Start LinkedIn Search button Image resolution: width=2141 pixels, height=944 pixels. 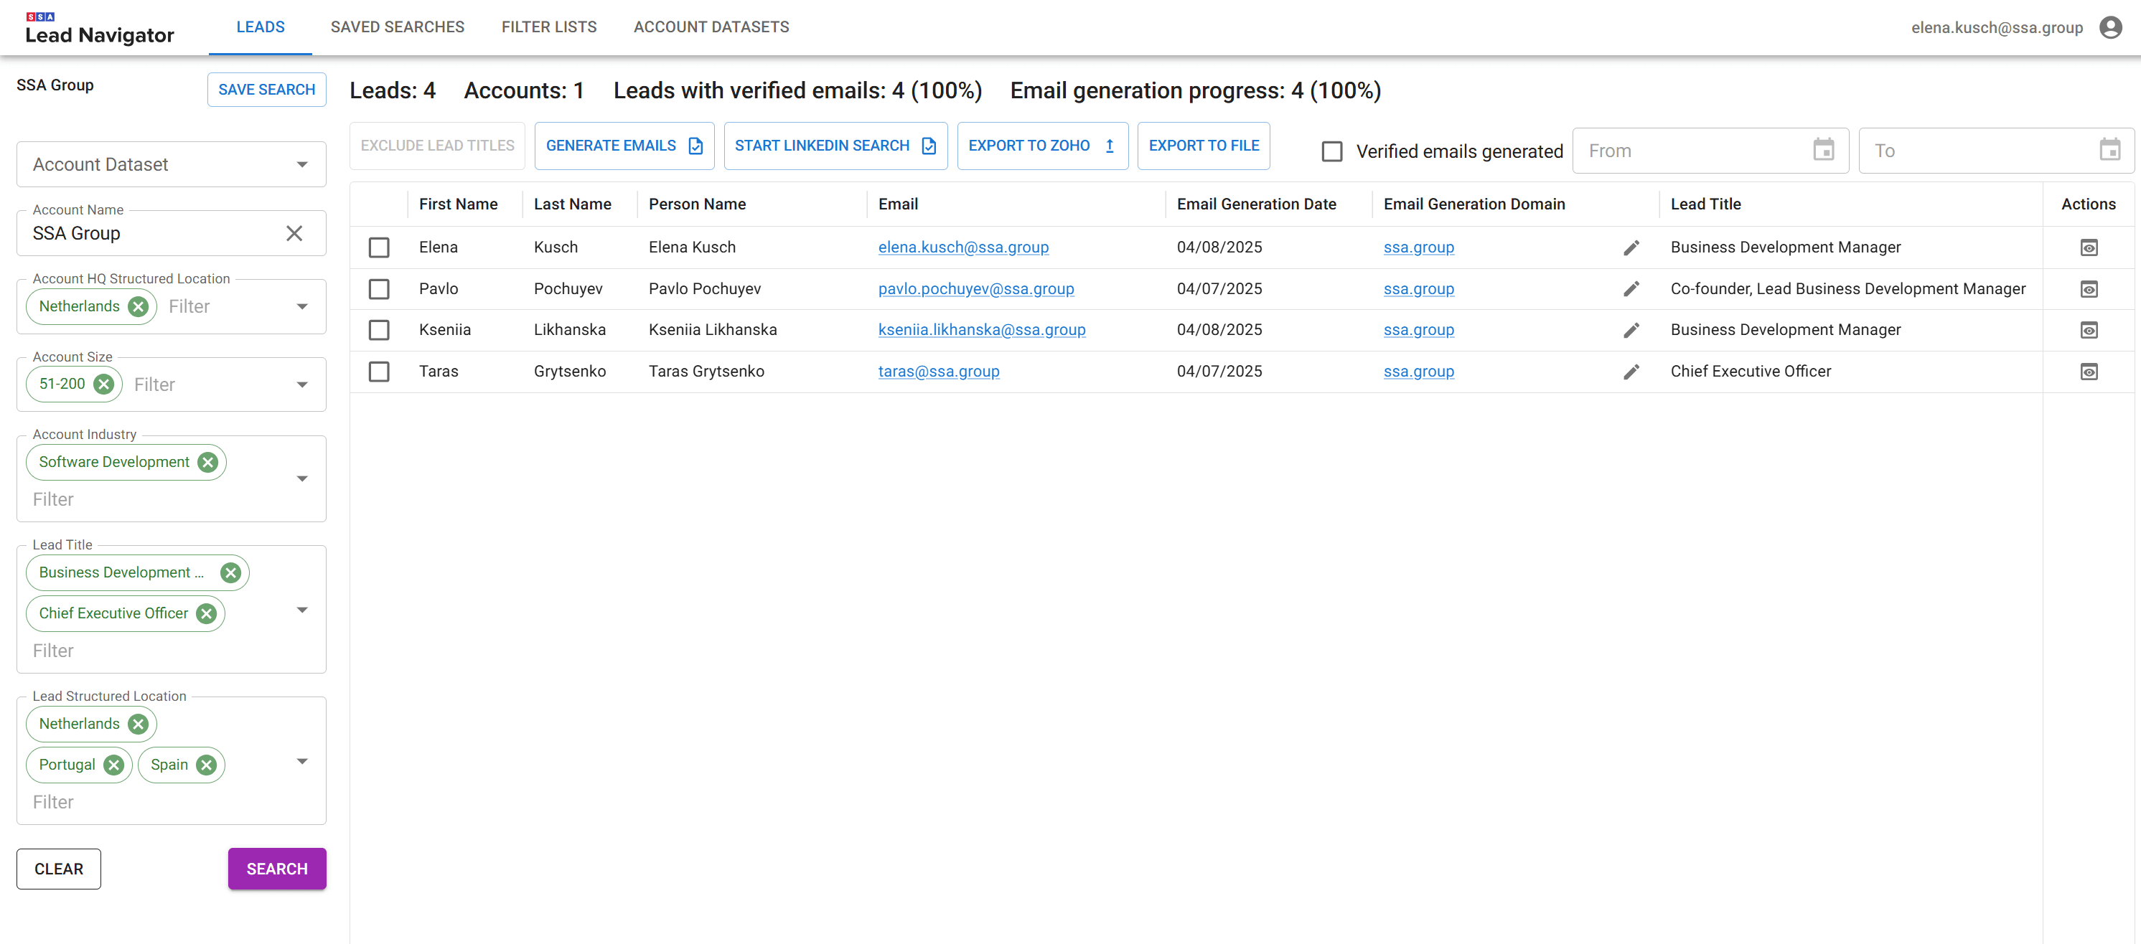coord(835,146)
